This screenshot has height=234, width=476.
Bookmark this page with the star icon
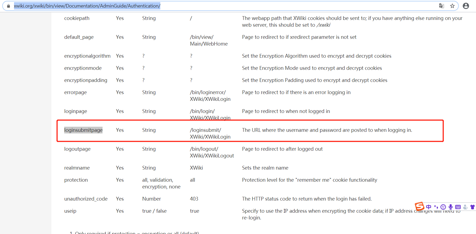point(453,6)
